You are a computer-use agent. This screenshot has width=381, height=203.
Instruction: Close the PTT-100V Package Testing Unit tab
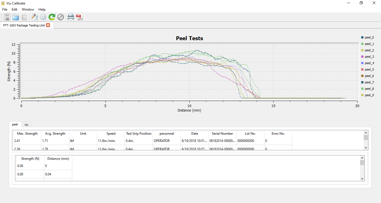click(48, 25)
